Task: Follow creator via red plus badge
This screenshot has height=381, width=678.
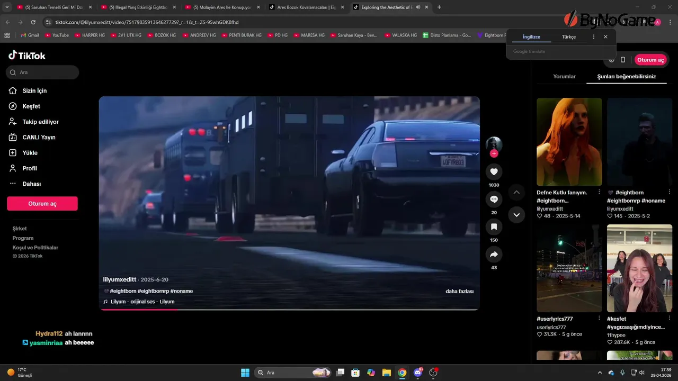Action: click(x=494, y=153)
